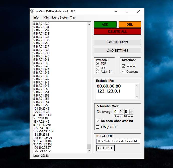Viewport: 173px width, 168px height.
Task: Toggle the Outbound direction checkbox
Action: click(x=123, y=72)
